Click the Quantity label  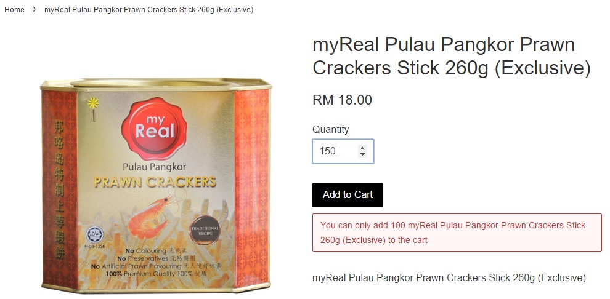pyautogui.click(x=331, y=129)
